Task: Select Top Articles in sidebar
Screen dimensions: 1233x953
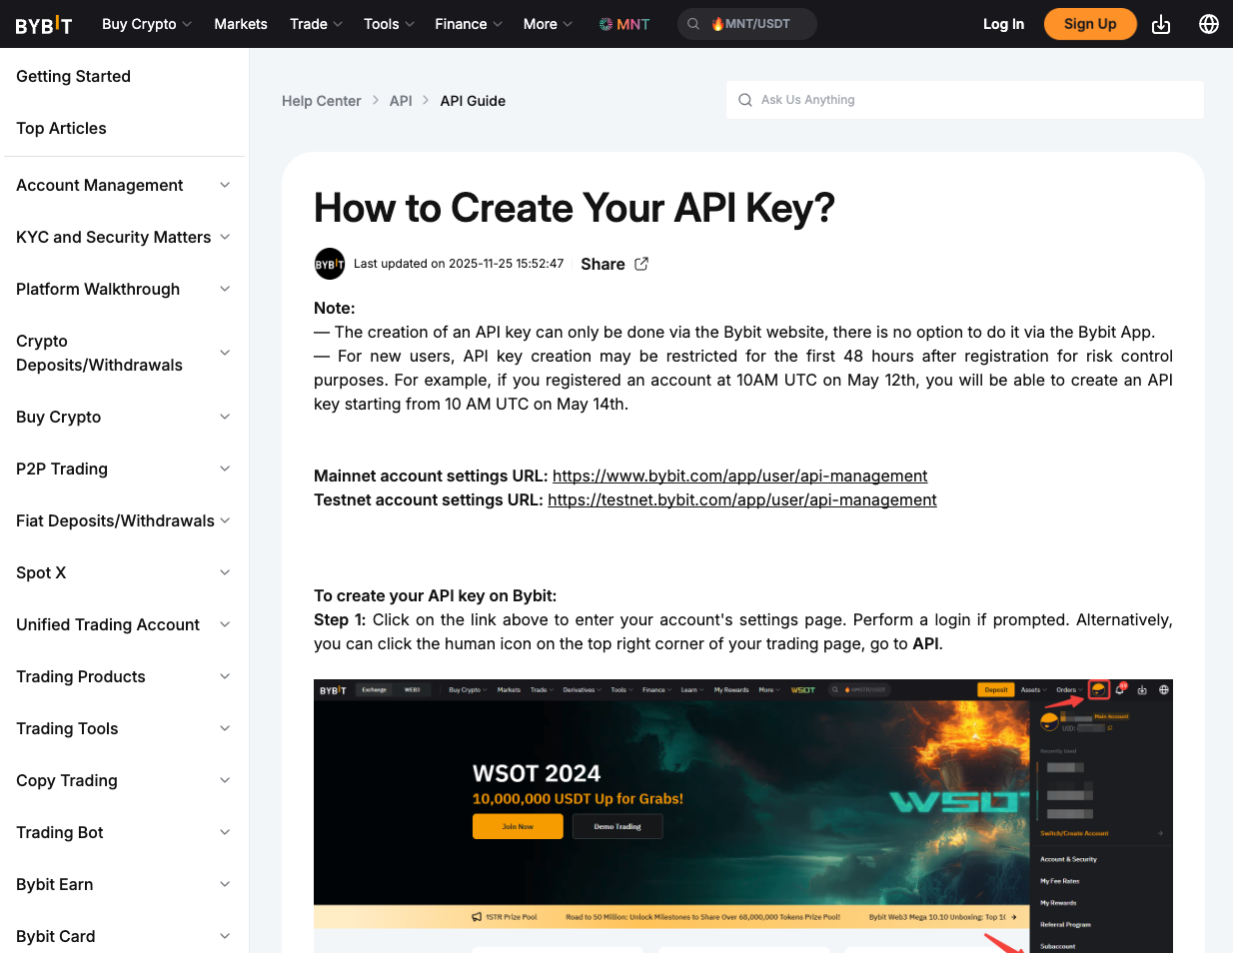Action: click(x=61, y=128)
